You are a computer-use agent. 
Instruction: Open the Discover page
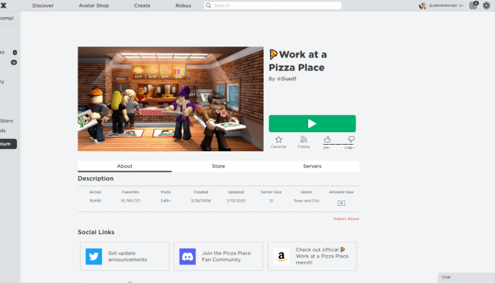tap(43, 6)
